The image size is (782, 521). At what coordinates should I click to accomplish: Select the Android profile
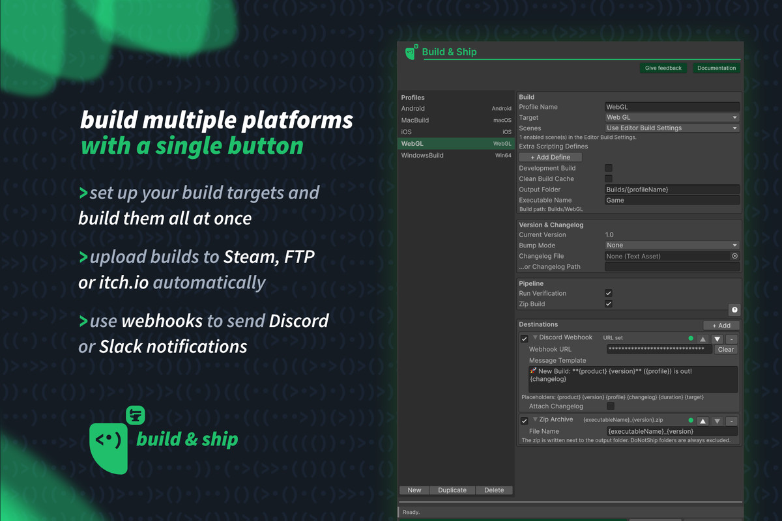[x=456, y=109]
